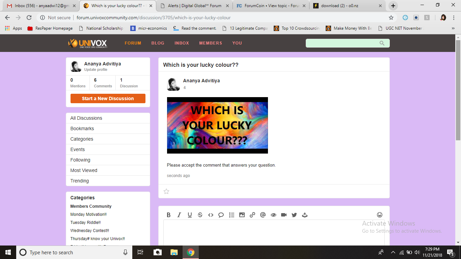Mention a user with the @ icon

point(263,215)
